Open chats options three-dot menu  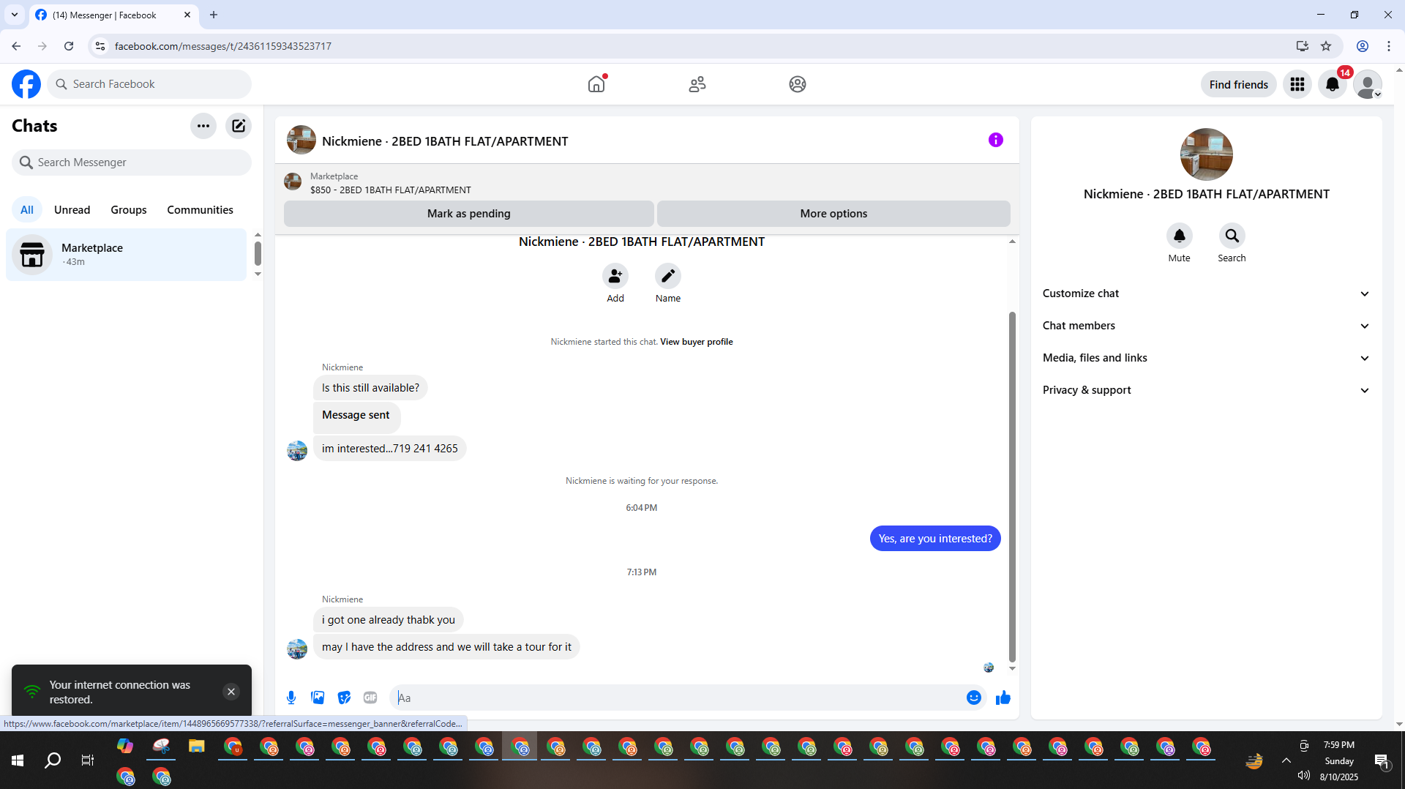[203, 126]
